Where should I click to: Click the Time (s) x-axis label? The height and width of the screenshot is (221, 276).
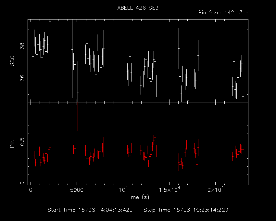click(x=138, y=197)
